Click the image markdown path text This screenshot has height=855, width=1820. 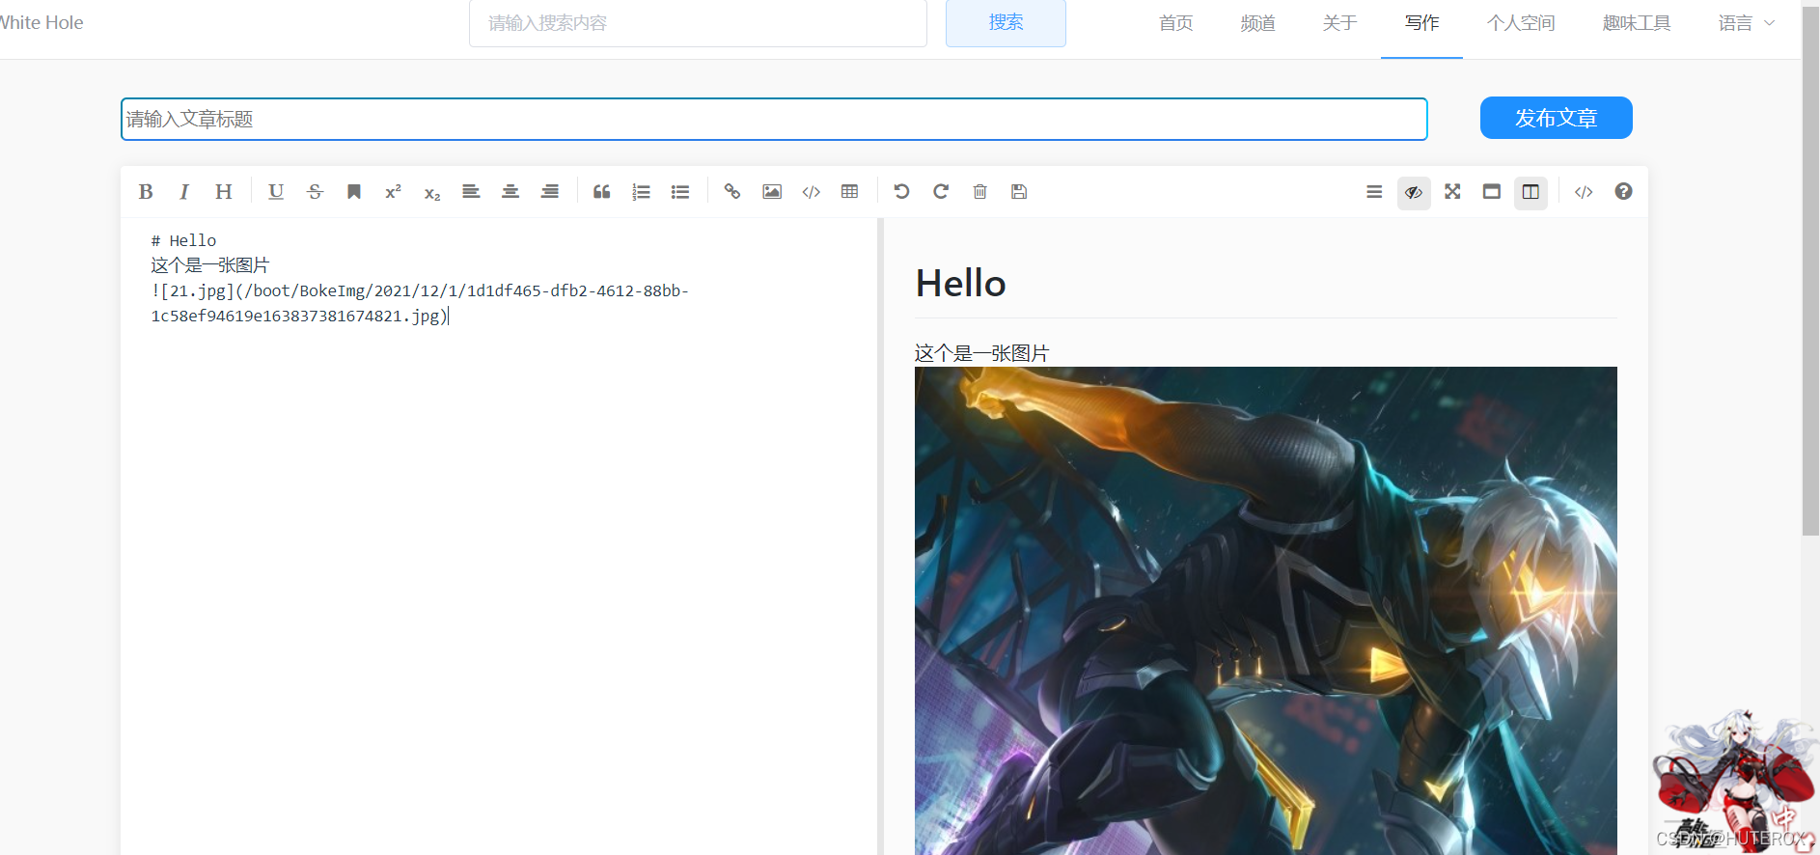(420, 303)
